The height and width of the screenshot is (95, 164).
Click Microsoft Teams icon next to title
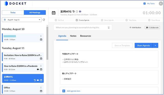click(80, 11)
